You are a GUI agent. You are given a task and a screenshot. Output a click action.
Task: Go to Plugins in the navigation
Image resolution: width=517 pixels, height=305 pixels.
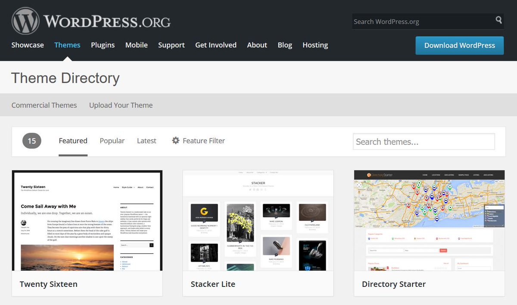pos(103,45)
